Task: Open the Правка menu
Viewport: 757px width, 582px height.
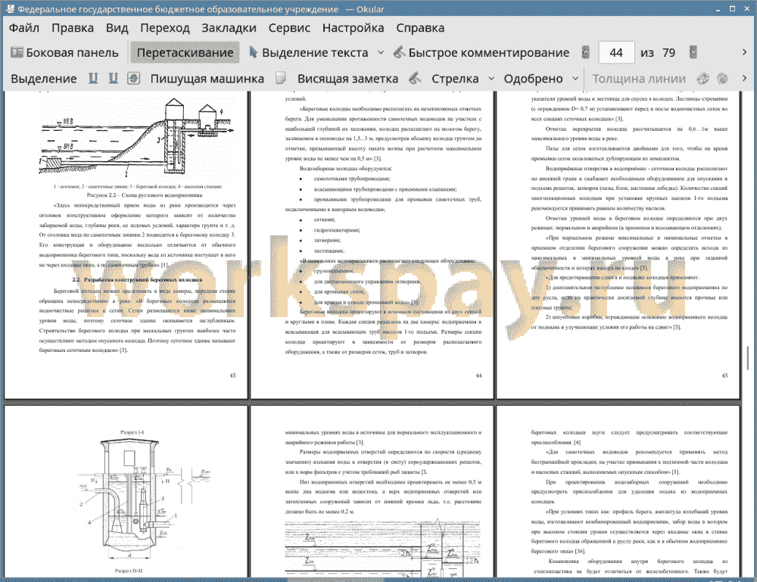Action: [73, 28]
